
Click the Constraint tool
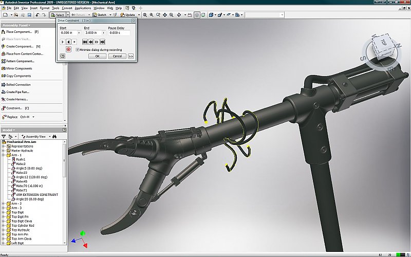pos(15,108)
